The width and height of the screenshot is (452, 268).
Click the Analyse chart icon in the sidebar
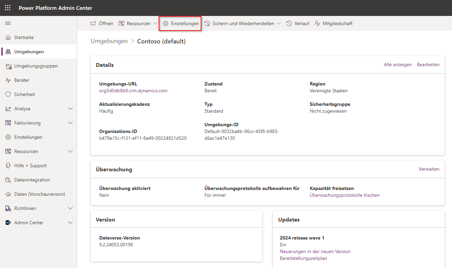click(8, 109)
